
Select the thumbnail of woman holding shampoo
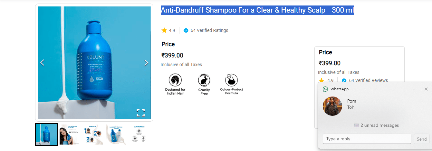(70, 135)
